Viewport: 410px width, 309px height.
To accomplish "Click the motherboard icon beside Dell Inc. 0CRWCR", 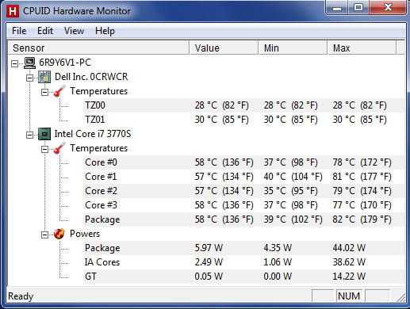I will [x=44, y=77].
